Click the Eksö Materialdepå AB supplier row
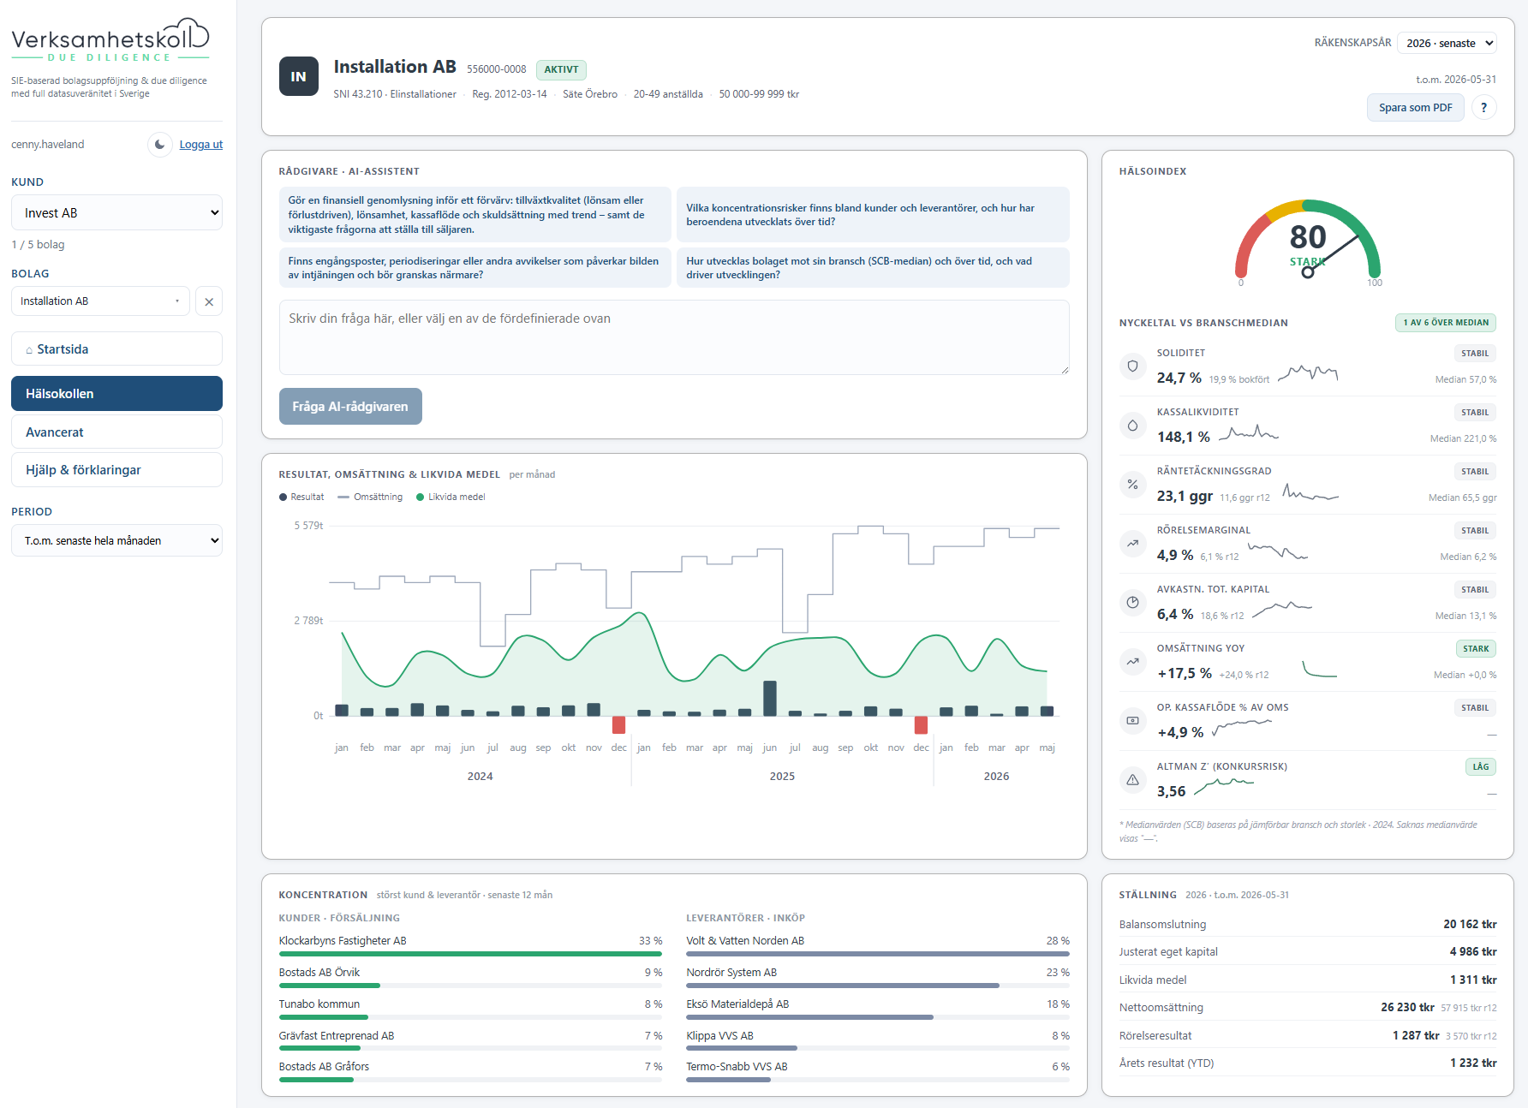This screenshot has height=1108, width=1528. (x=878, y=1009)
